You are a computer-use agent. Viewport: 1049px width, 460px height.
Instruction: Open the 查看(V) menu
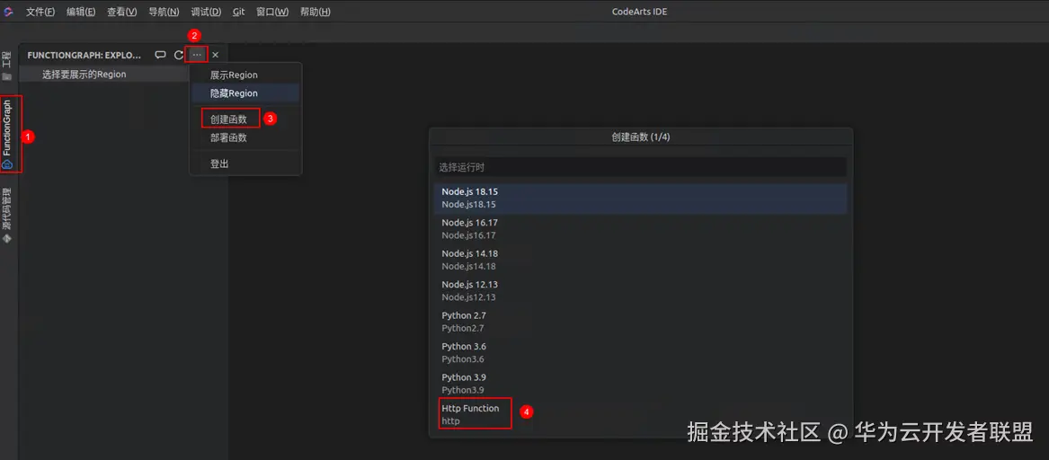click(x=121, y=12)
